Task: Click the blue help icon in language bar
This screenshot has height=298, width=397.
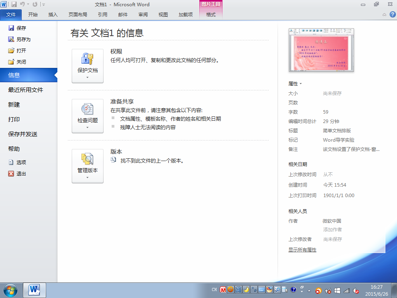Action: coord(293,289)
